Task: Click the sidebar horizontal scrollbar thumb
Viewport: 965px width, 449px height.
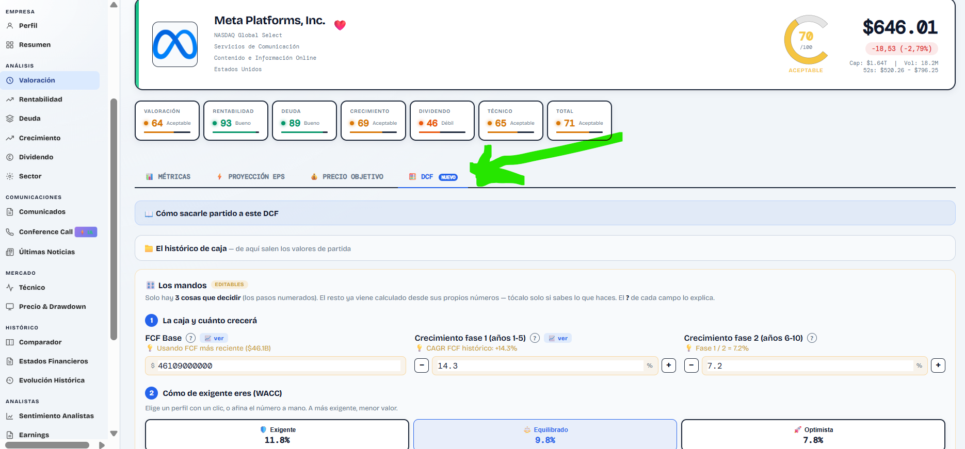Action: 47,445
